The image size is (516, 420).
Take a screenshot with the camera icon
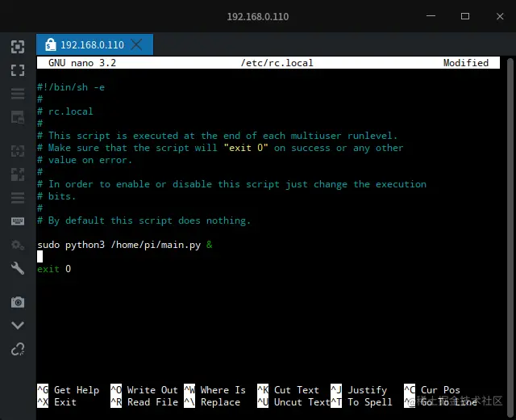(18, 302)
